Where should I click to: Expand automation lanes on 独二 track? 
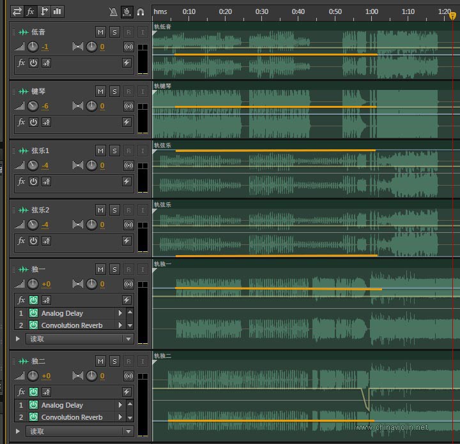coord(18,431)
